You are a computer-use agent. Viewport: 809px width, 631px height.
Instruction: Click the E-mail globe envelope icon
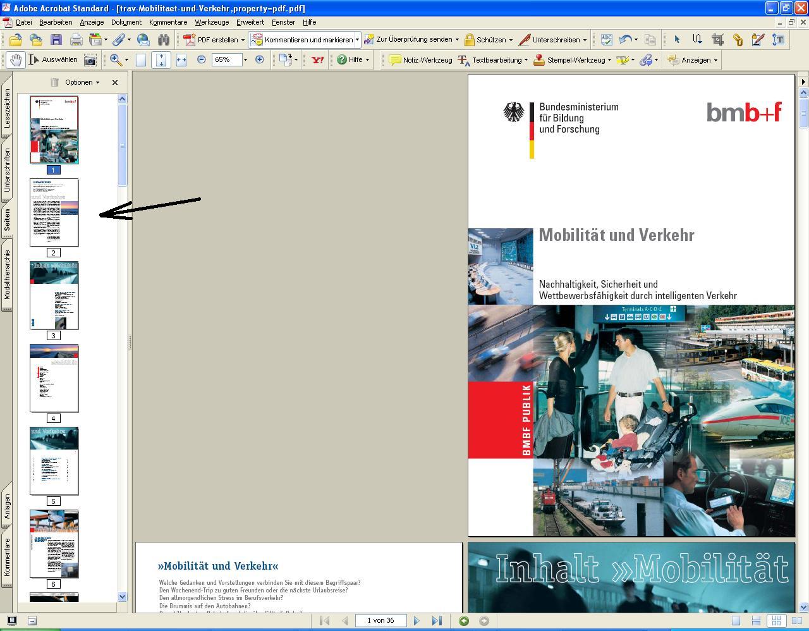coord(143,40)
